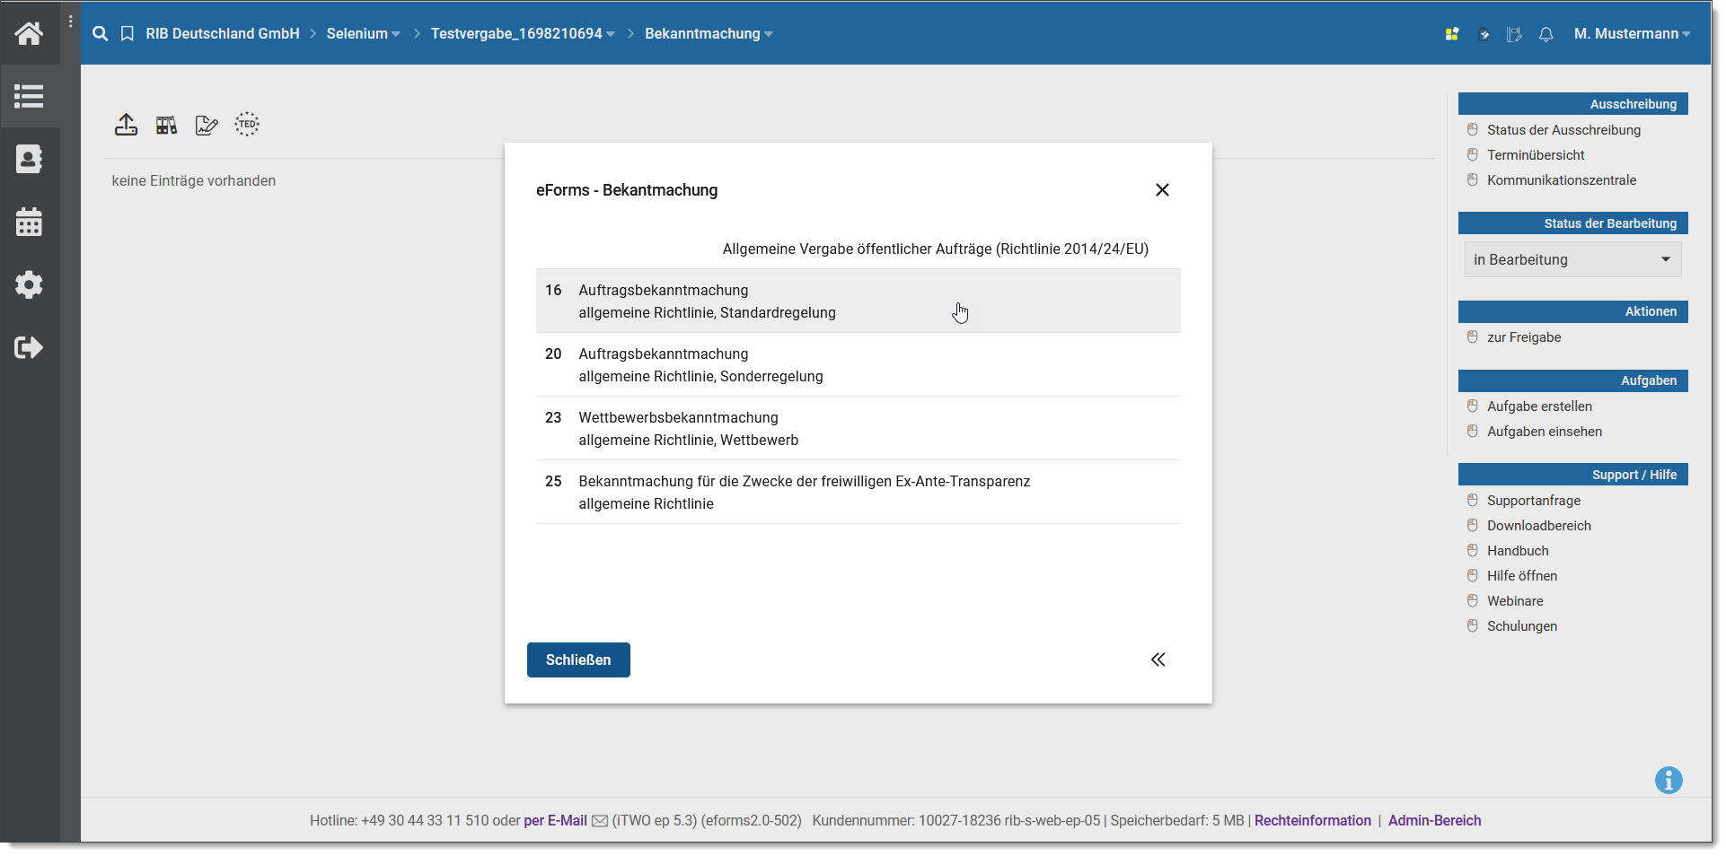Click the document signing icon
1726x856 pixels.
coord(207,125)
